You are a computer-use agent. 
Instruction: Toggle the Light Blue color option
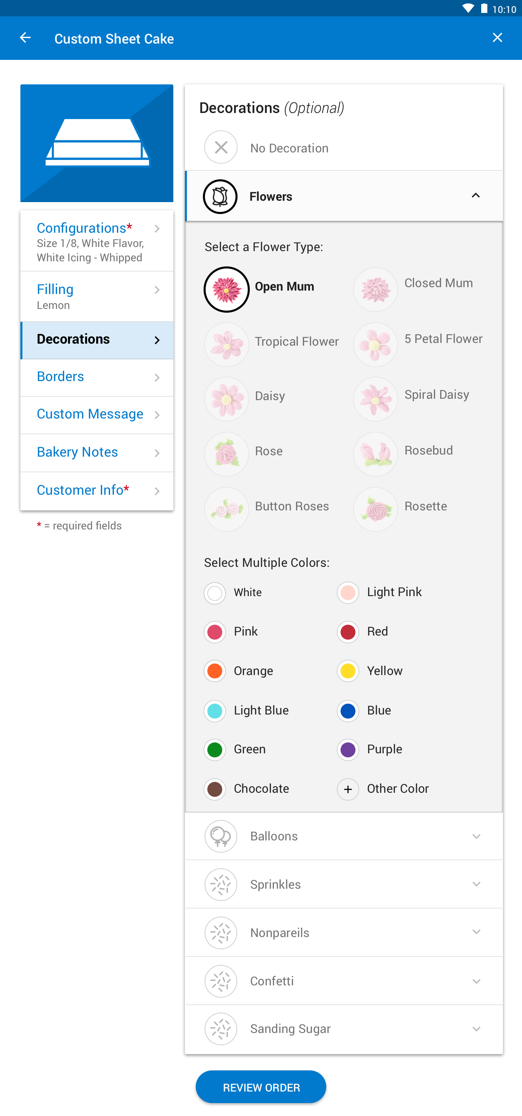coord(215,711)
